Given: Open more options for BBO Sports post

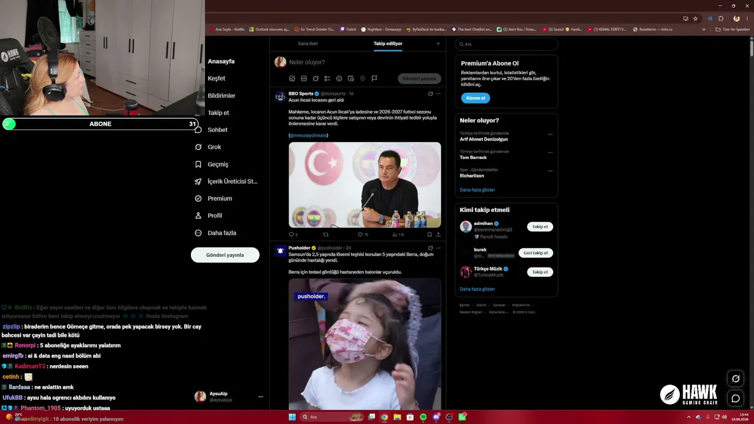Looking at the screenshot, I should (x=438, y=94).
